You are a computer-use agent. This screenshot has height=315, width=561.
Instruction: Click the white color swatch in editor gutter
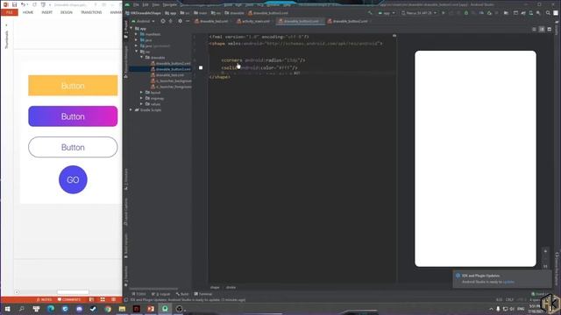pos(201,67)
